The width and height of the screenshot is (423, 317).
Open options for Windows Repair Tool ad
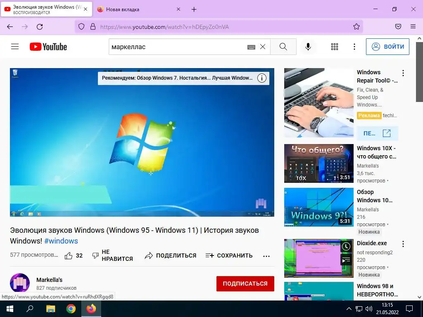(x=403, y=73)
